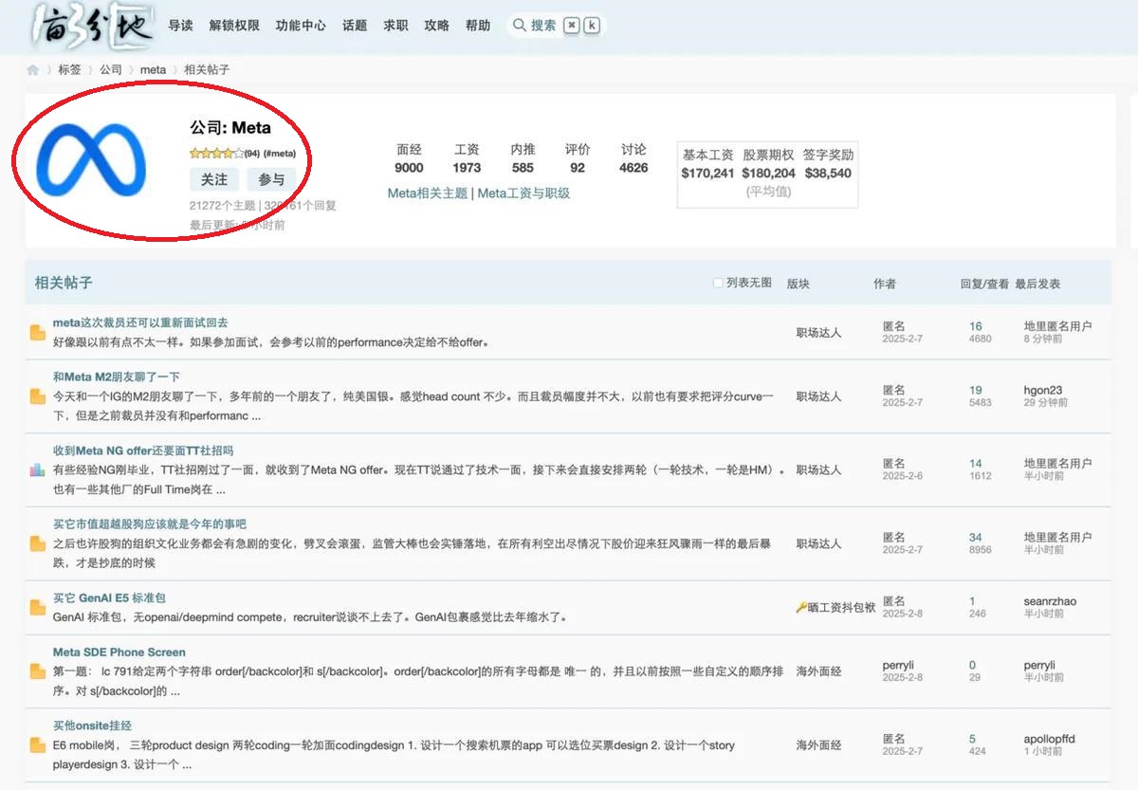Click the 最后发表 column header
Viewport: 1138px width, 790px height.
pos(1037,284)
